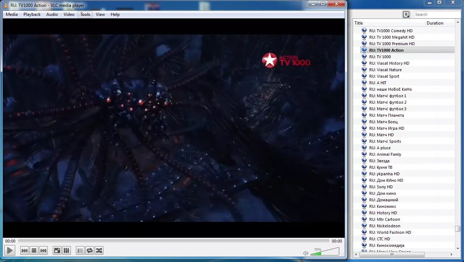Screen dimensions: 464x262
Task: Sort playlist by Title column
Action: click(389, 23)
